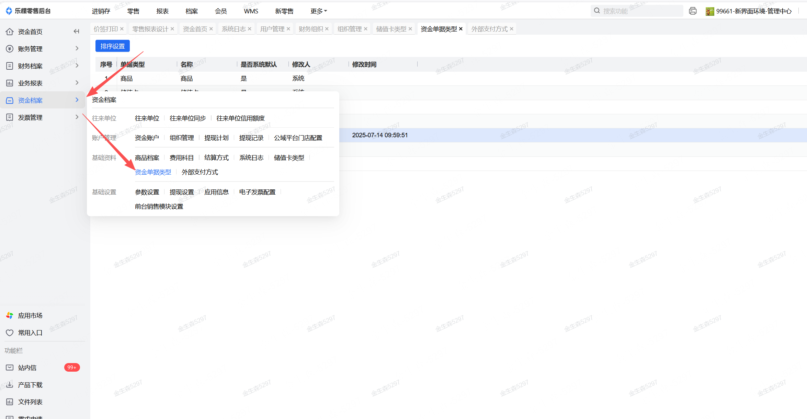Open the printer icon in top bar
This screenshot has width=807, height=419.
coord(693,11)
